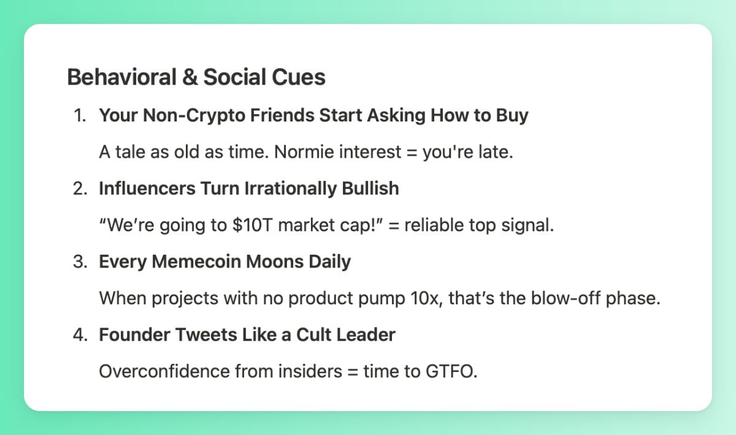Click the 'Overconfidence from insiders' line
The height and width of the screenshot is (435, 736).
click(x=288, y=371)
